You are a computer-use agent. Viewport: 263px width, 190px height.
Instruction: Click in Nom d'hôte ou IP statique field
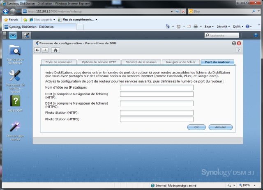(x=157, y=87)
